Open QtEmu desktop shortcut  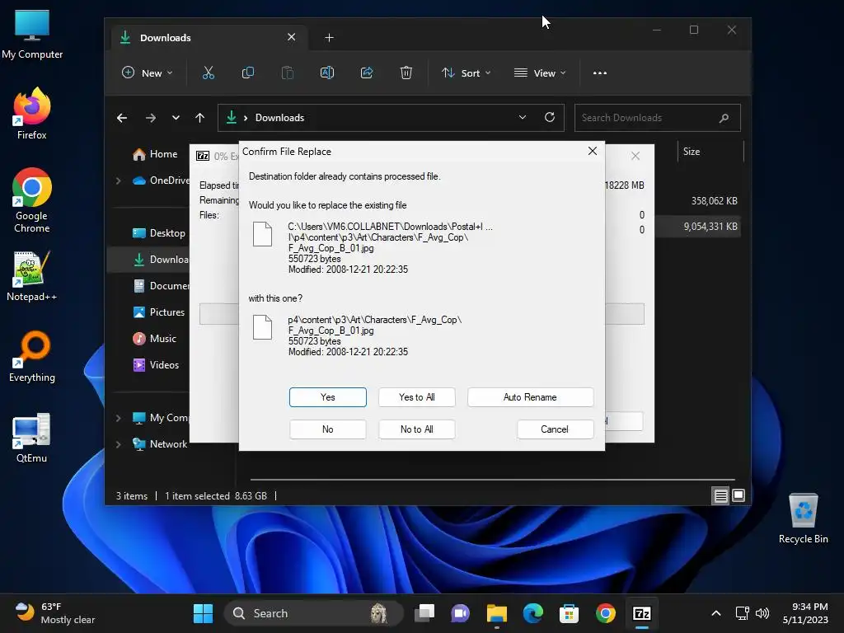coord(32,438)
